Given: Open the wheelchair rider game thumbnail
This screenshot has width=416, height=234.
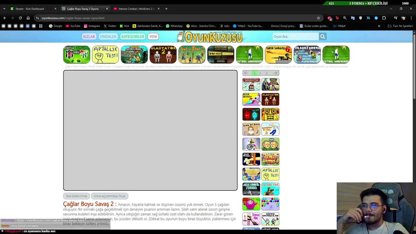Looking at the screenshot, I should (x=251, y=144).
